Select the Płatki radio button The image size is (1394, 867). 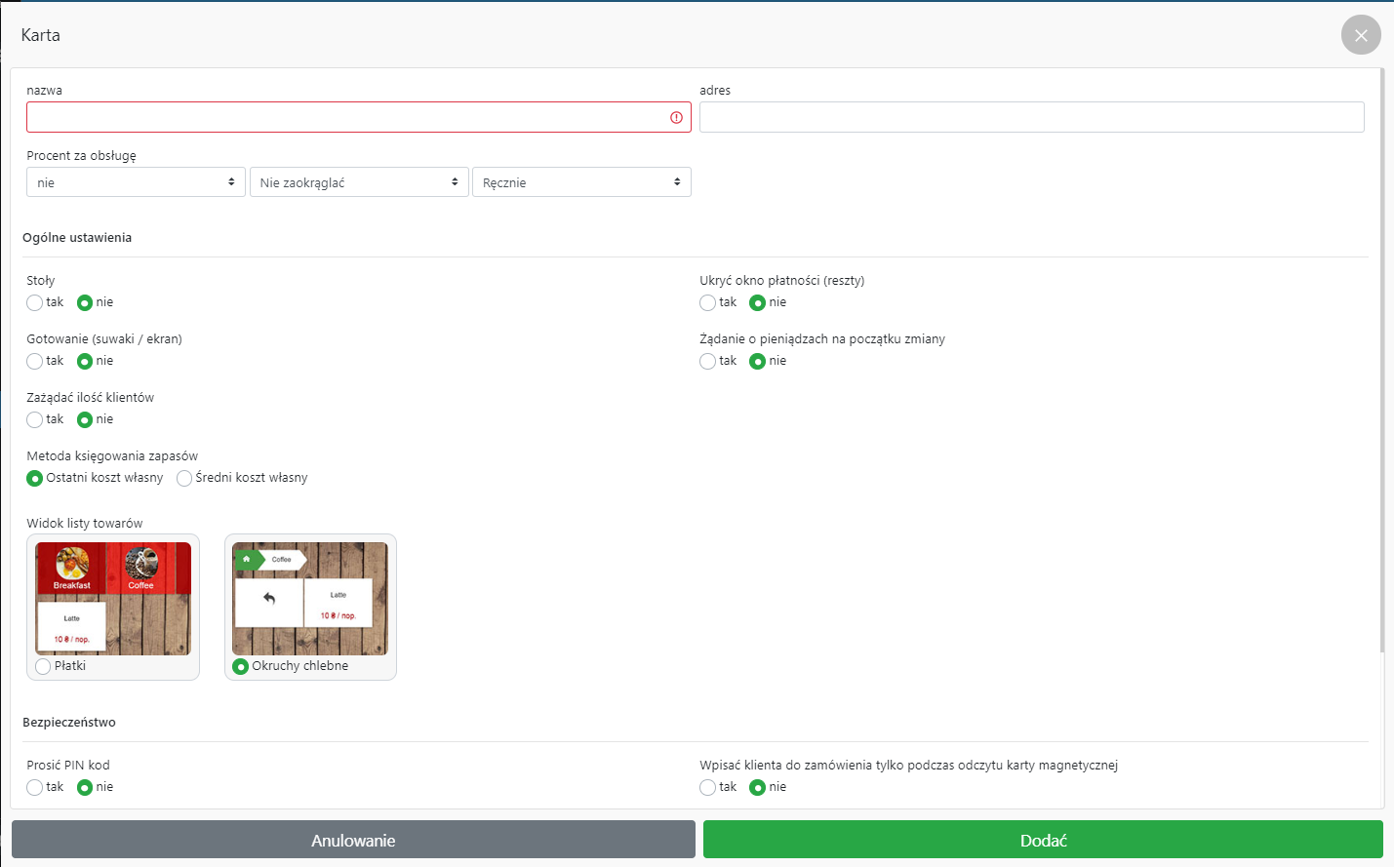(43, 666)
